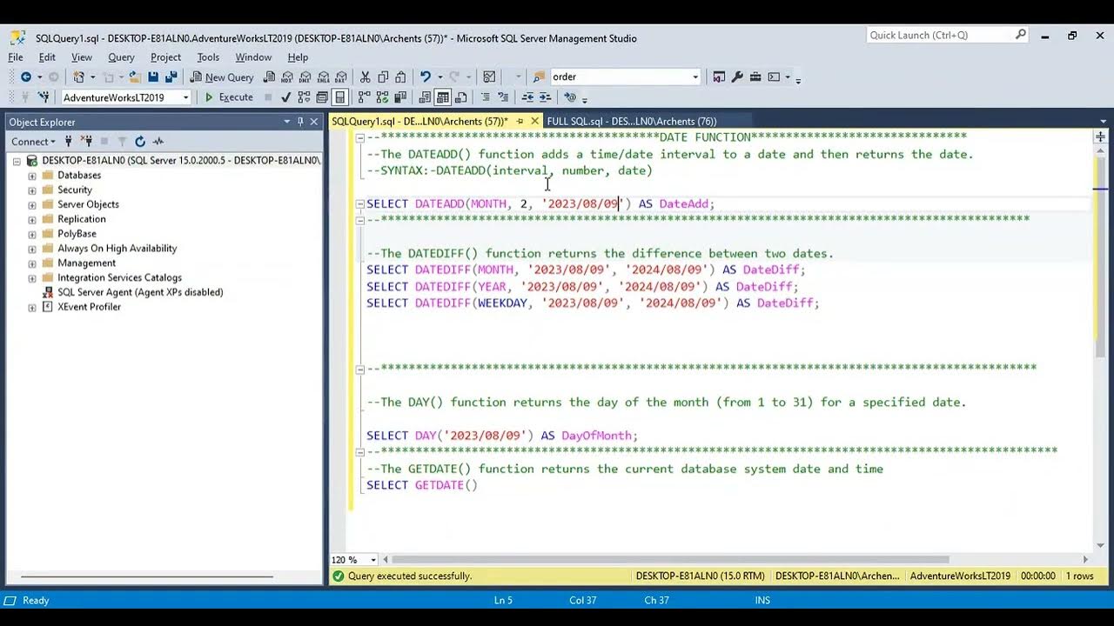Click the Save All icon

point(171,77)
